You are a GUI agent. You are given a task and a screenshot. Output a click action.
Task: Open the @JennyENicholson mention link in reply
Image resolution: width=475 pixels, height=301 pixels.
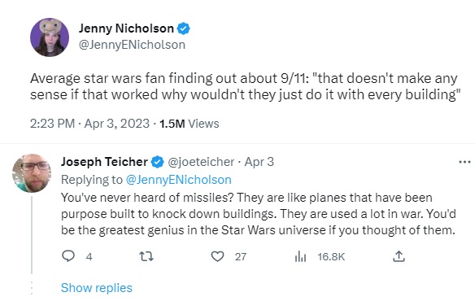[x=178, y=180]
